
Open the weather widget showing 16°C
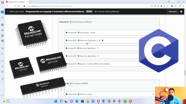tap(7, 101)
